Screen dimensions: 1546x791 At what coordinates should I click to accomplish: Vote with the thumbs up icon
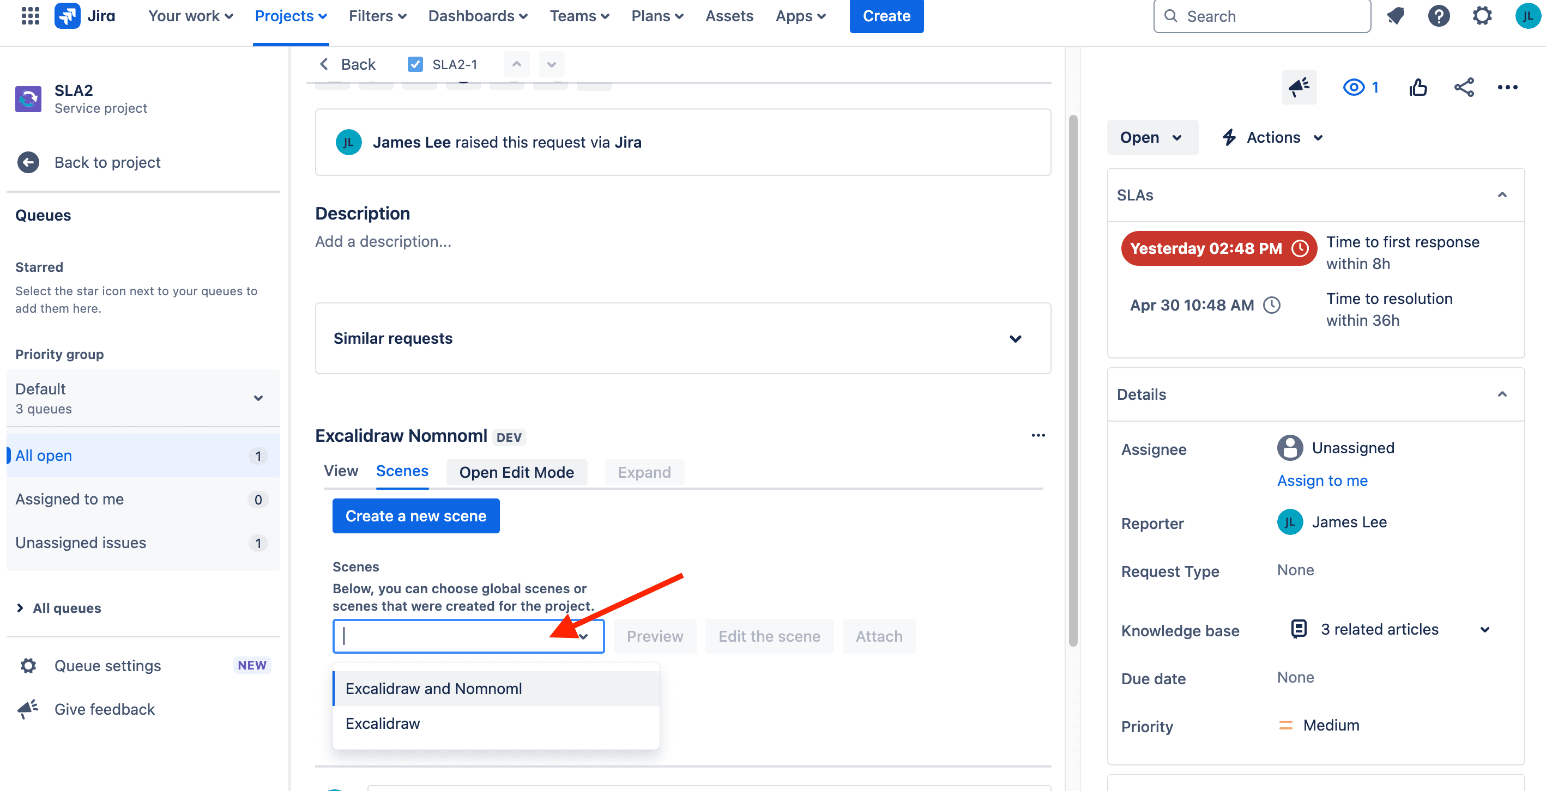1418,88
